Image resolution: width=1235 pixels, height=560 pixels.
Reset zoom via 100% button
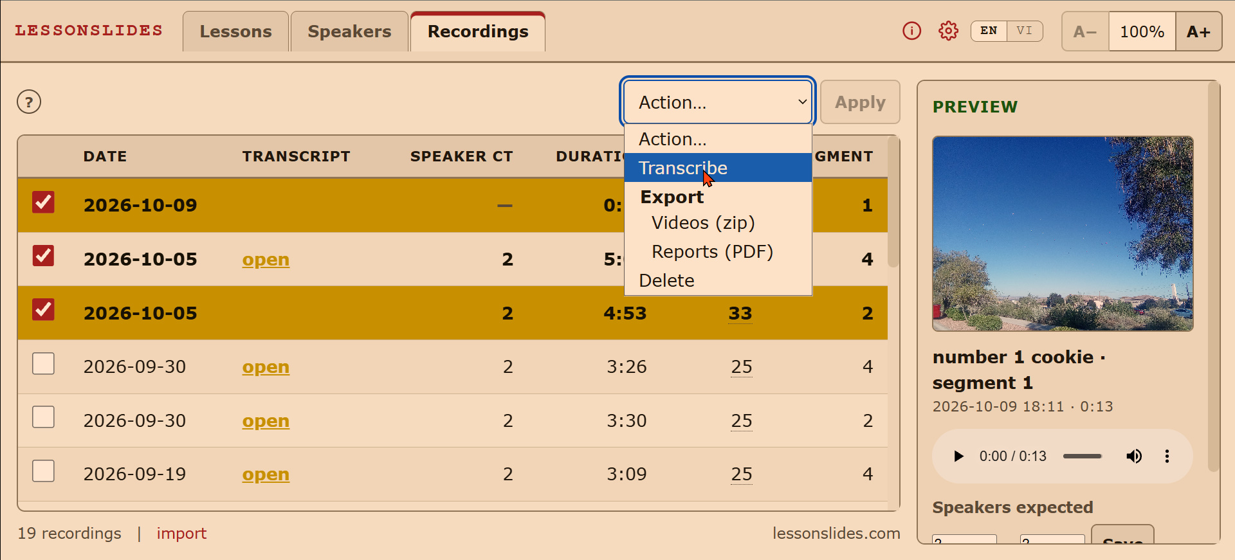1142,32
